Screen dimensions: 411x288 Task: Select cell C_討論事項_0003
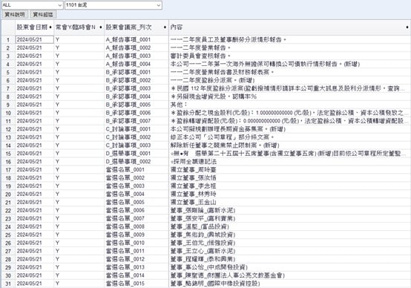tap(137, 145)
